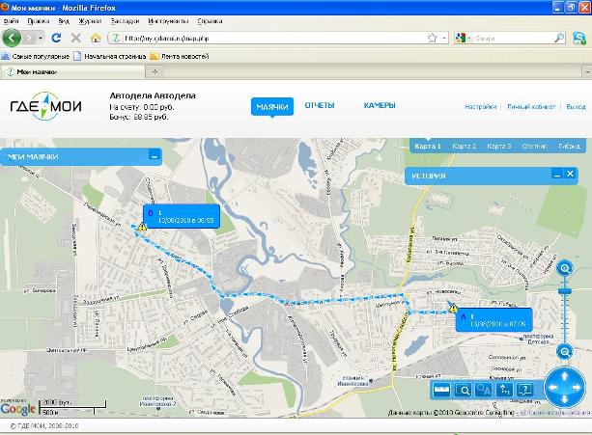
Task: Click the zoom out magnifier on map
Action: tap(564, 351)
